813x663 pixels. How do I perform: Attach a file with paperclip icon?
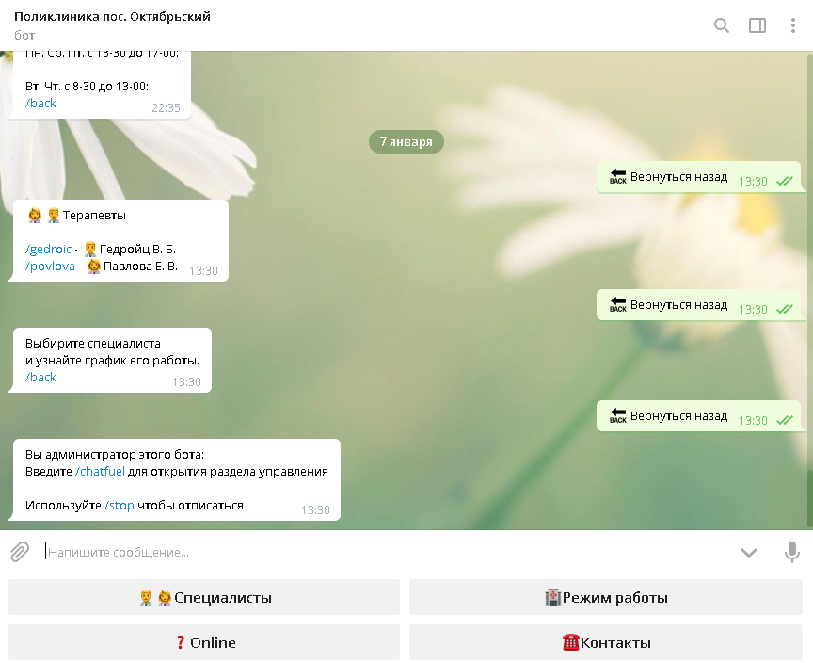pyautogui.click(x=20, y=552)
